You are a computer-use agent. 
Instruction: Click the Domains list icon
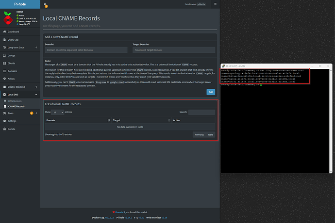pos(4,71)
